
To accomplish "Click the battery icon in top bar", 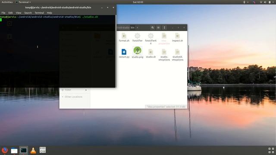I will click(x=270, y=2).
